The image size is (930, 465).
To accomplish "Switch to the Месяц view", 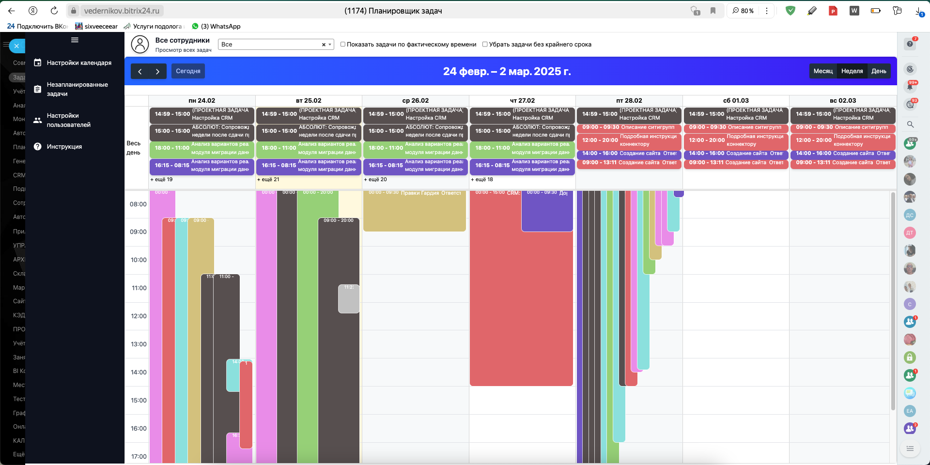I will (x=823, y=71).
